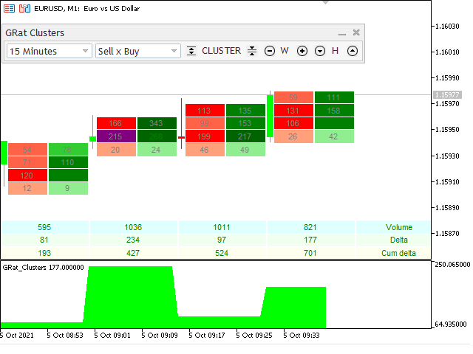Click the light green cell showing 24

tap(157, 150)
